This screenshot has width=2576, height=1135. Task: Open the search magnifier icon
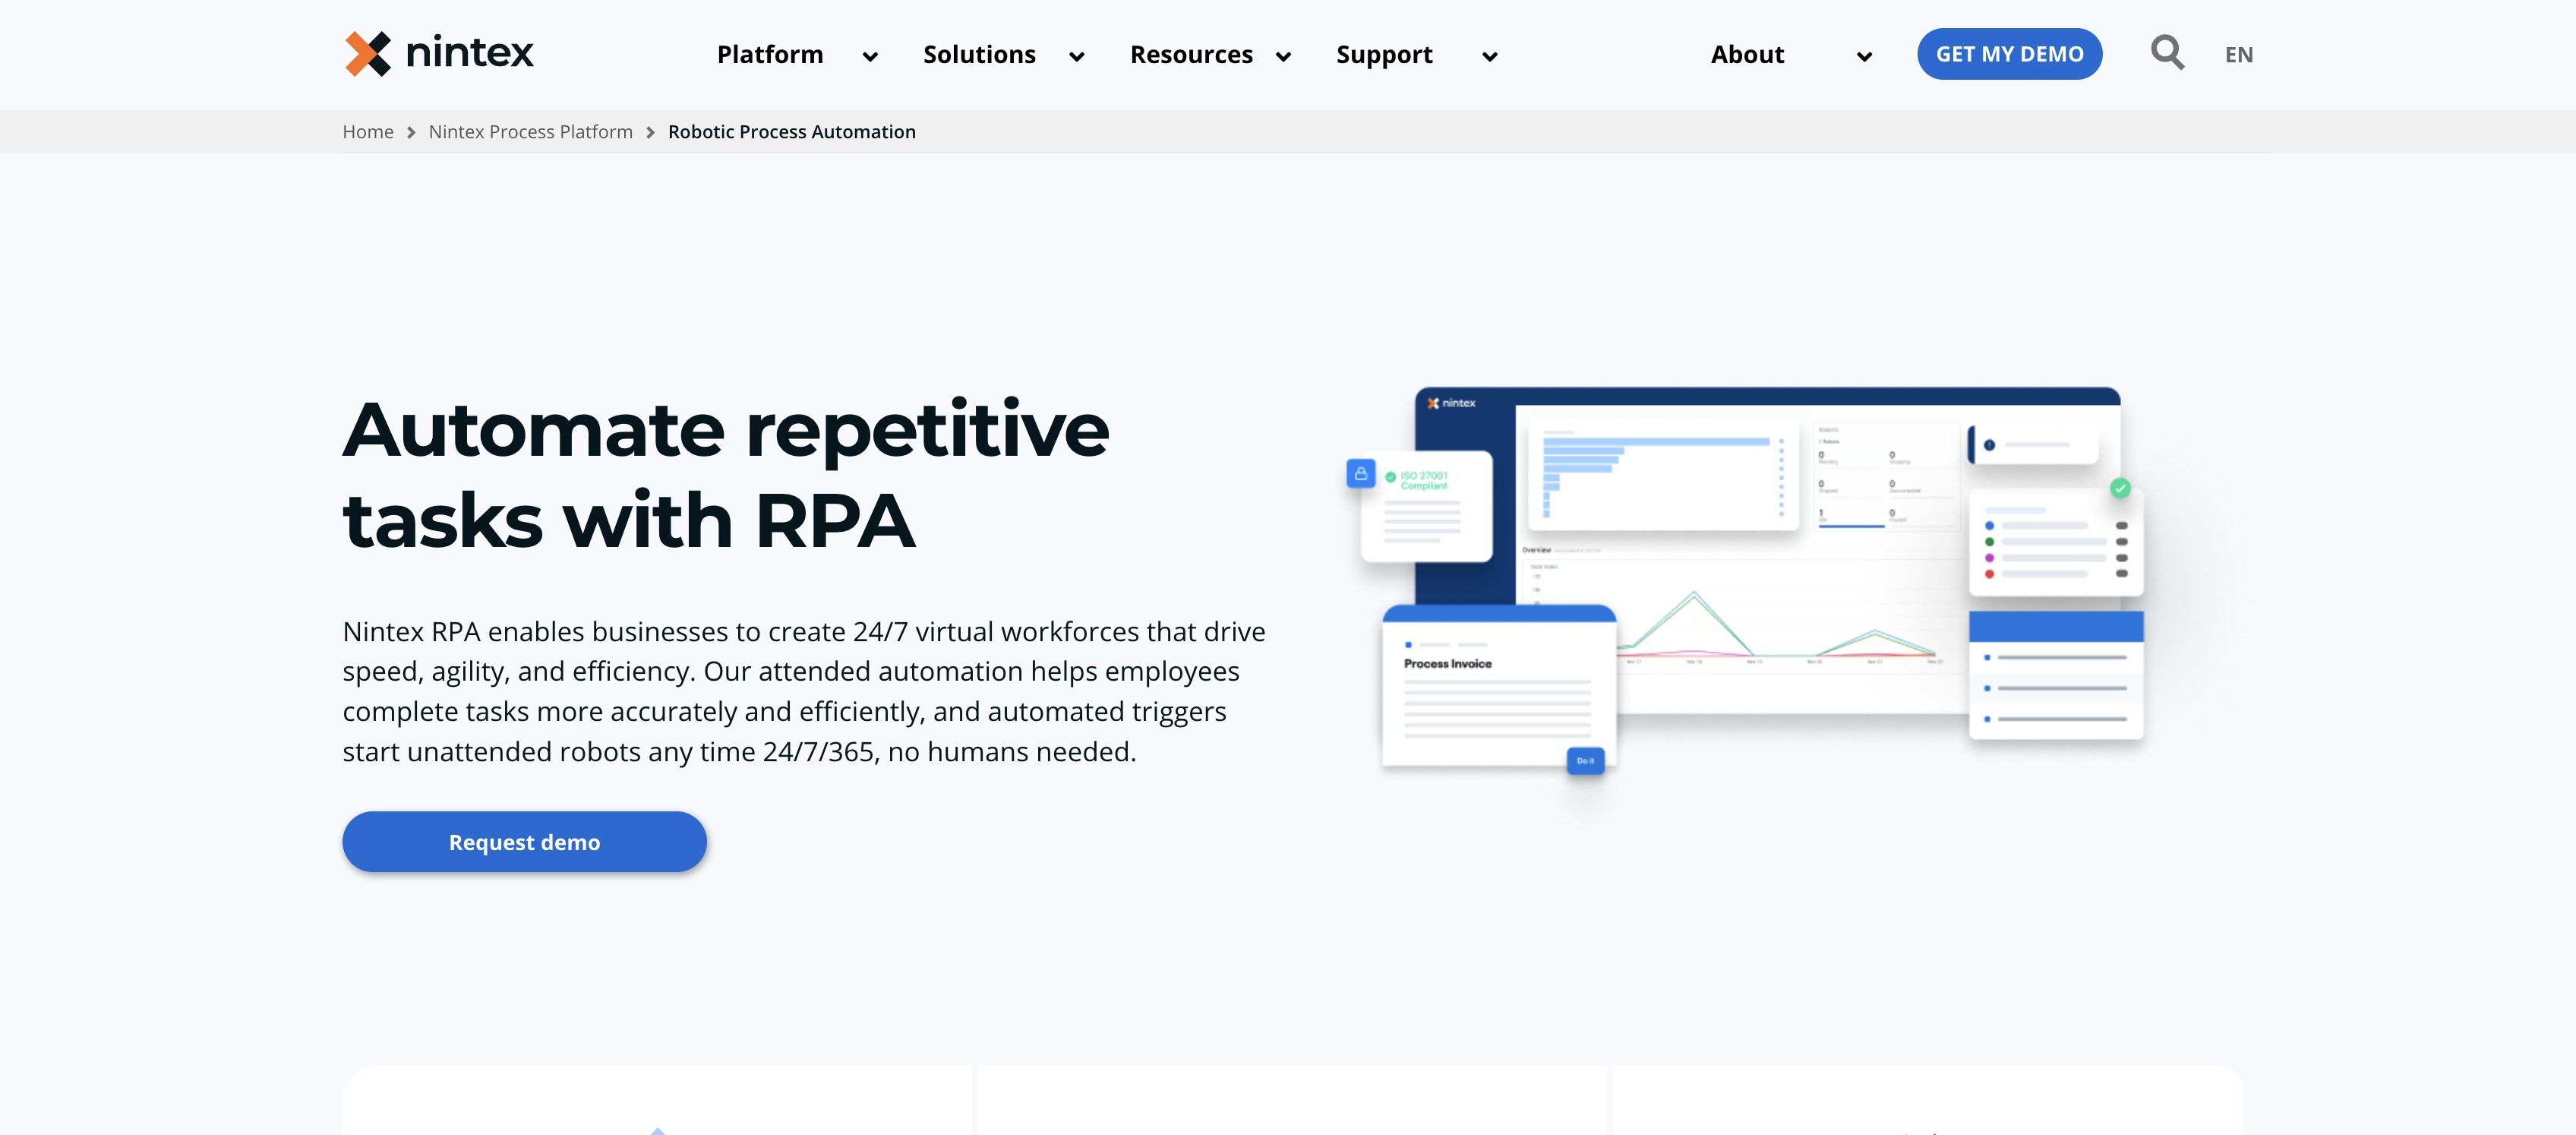(2167, 52)
